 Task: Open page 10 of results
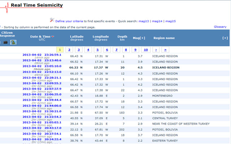145,50
